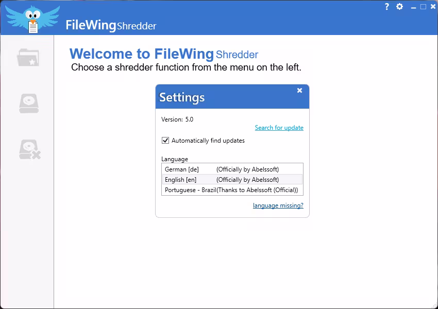Close the Settings dialog

click(x=299, y=91)
